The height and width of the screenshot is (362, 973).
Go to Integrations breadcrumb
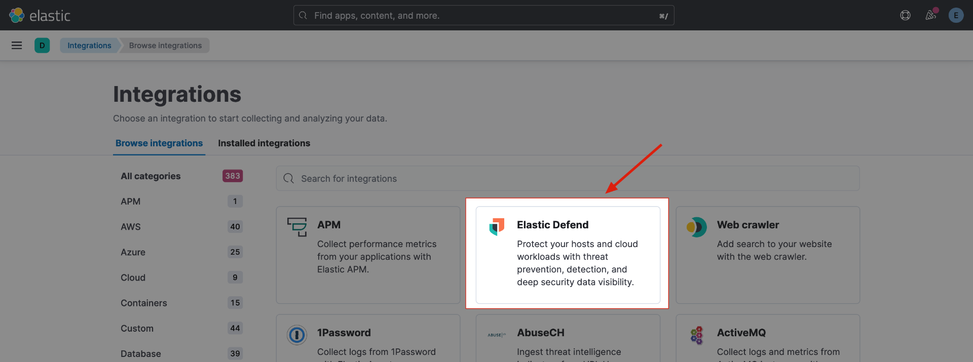[x=89, y=46]
